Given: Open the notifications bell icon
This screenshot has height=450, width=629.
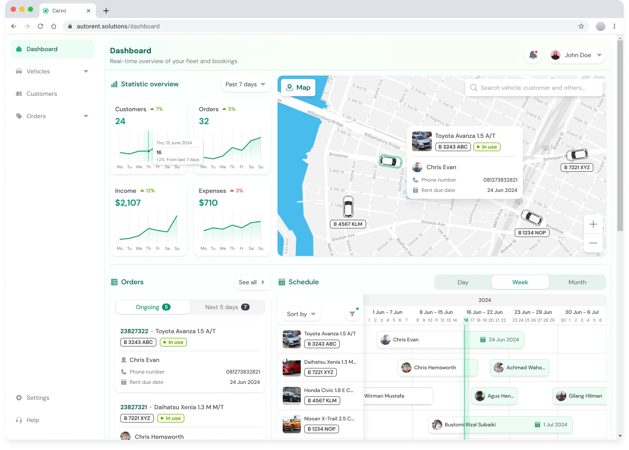Looking at the screenshot, I should (x=533, y=55).
